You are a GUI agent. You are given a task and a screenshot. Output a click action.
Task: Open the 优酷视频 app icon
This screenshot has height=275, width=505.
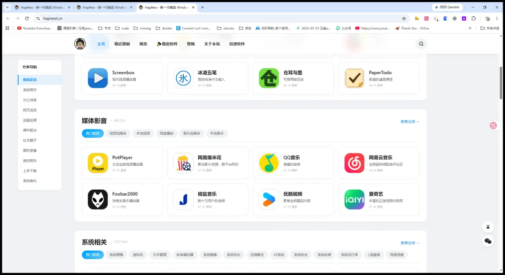[x=269, y=199]
